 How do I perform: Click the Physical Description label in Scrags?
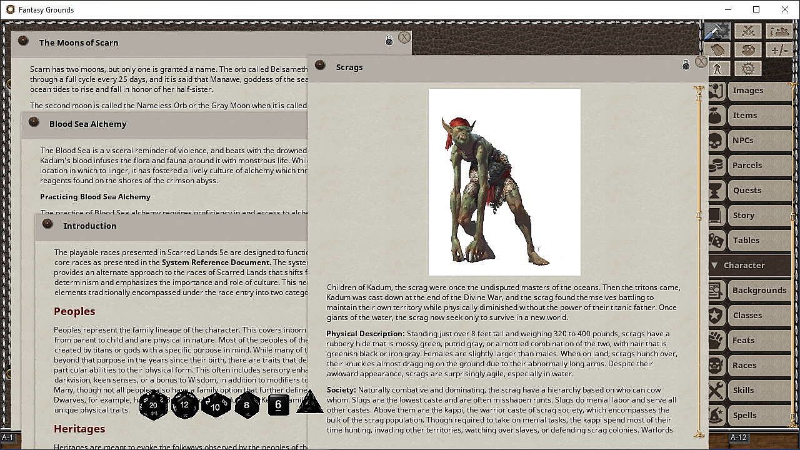tap(366, 334)
